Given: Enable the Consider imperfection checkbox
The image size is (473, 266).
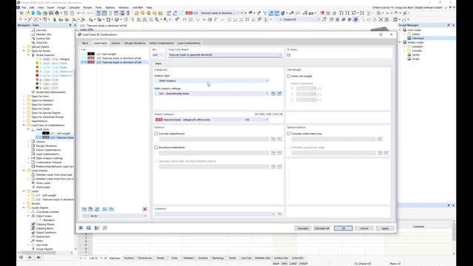Looking at the screenshot, I should pos(156,133).
